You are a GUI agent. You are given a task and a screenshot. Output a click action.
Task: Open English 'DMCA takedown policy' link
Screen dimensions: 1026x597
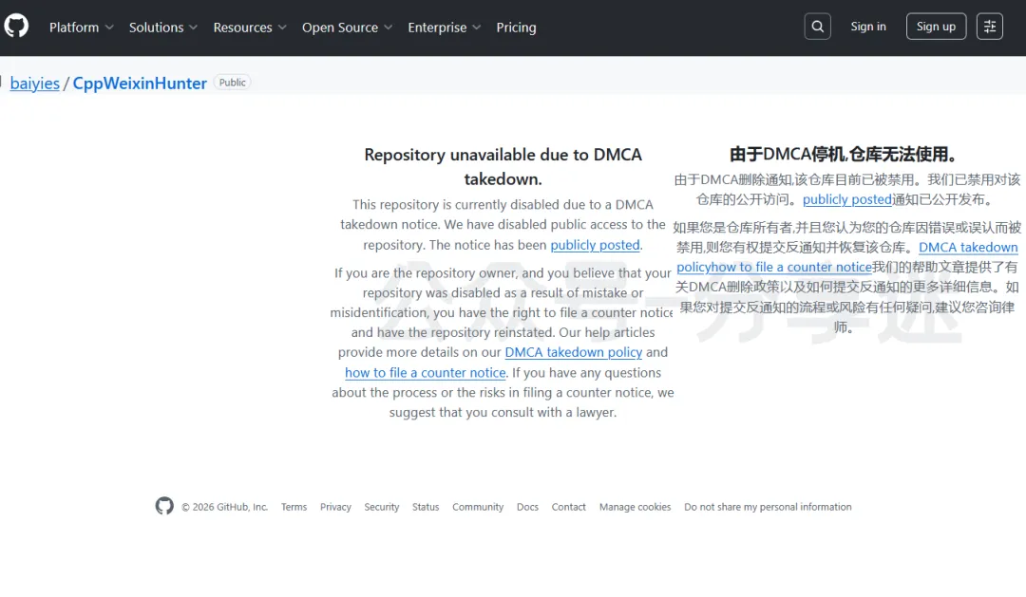click(x=573, y=352)
